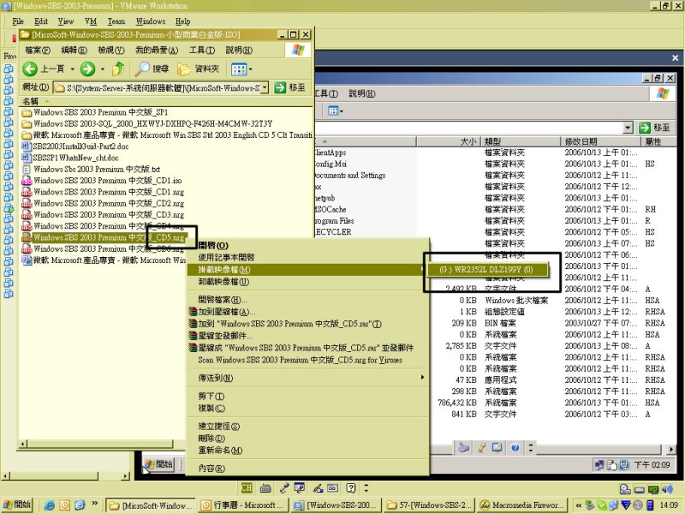
Task: Open 內容(R) properties entry
Action: click(x=307, y=468)
